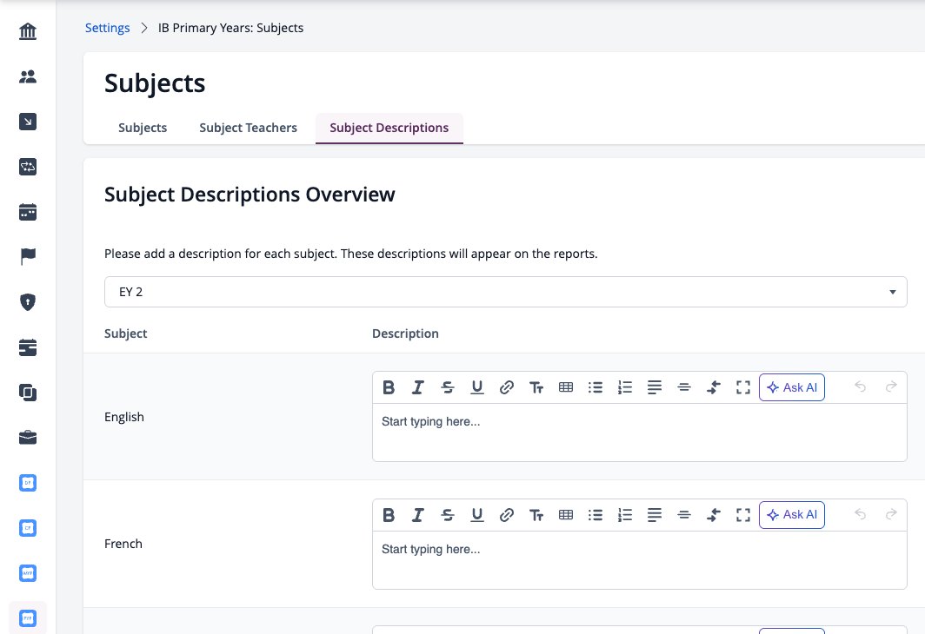
Task: Open the DP programme sidebar icon
Action: pos(28,483)
